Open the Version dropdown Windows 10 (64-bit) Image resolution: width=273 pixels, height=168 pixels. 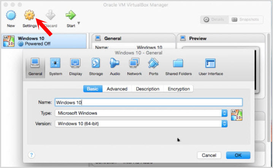(x=141, y=124)
